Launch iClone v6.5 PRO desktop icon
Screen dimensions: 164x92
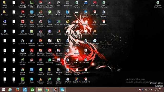[x=32, y=4]
